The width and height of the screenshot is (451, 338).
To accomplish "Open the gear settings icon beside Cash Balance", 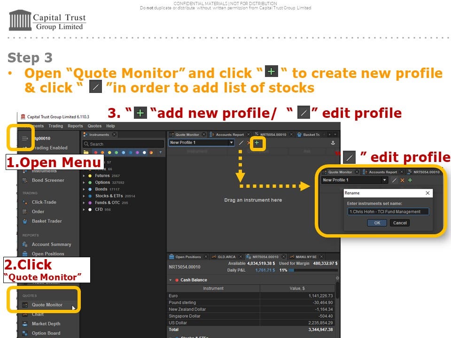I will 337,278.
